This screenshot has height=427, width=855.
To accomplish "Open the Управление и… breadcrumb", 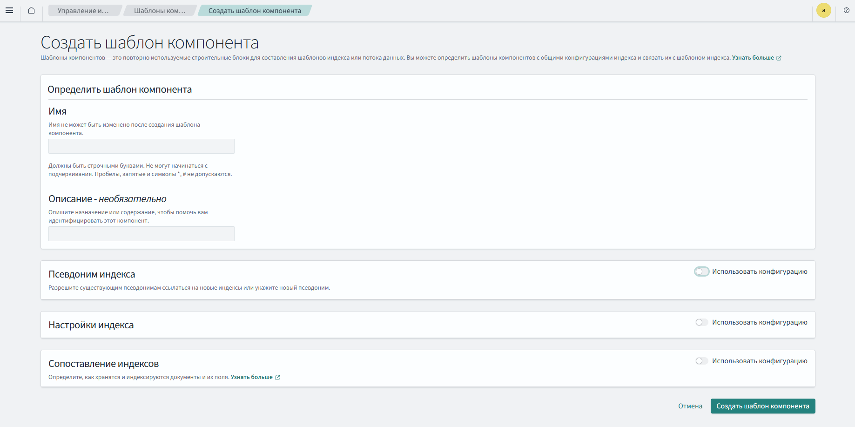I will [x=83, y=11].
